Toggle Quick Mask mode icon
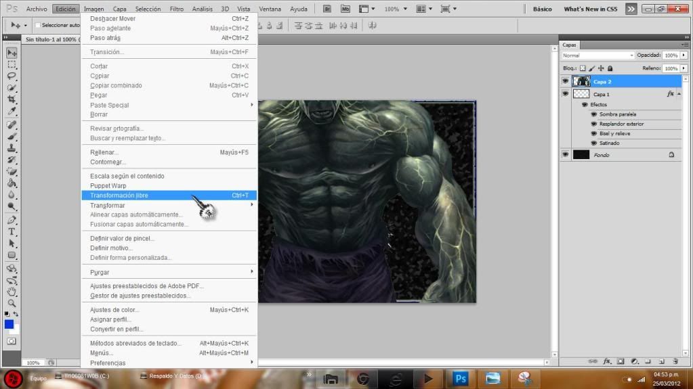 (x=12, y=341)
